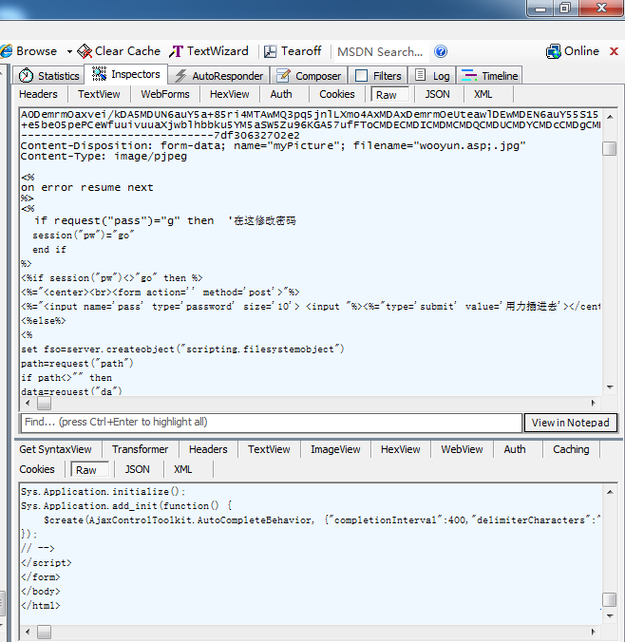Open the AutoResponder tab

coord(218,75)
